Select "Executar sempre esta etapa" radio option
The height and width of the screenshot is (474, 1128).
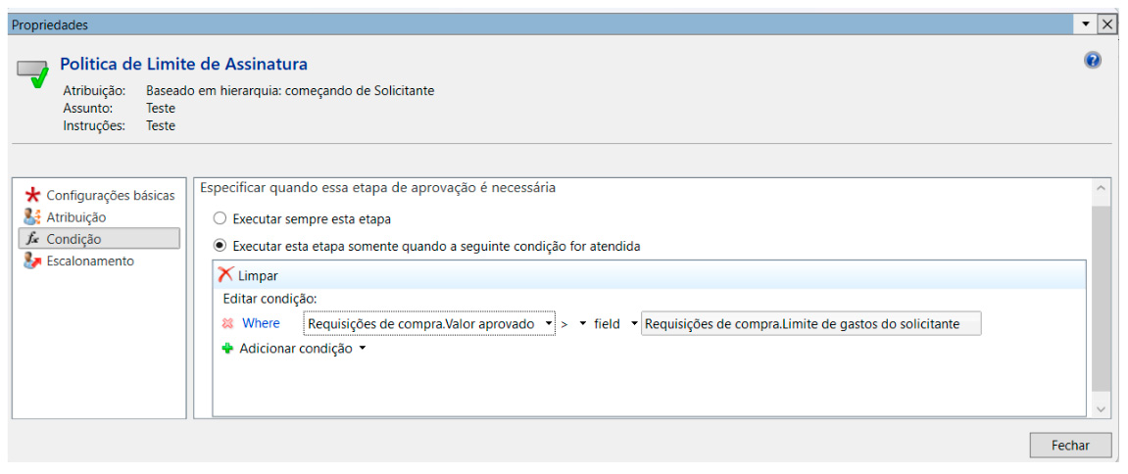click(220, 219)
